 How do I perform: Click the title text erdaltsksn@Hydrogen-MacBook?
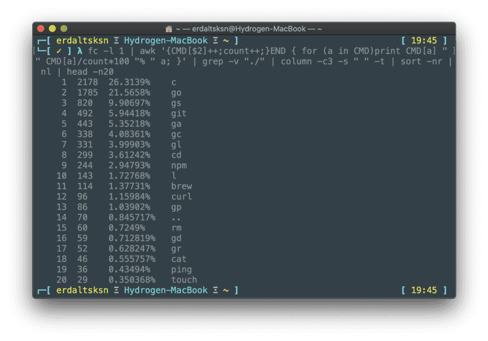click(x=249, y=29)
